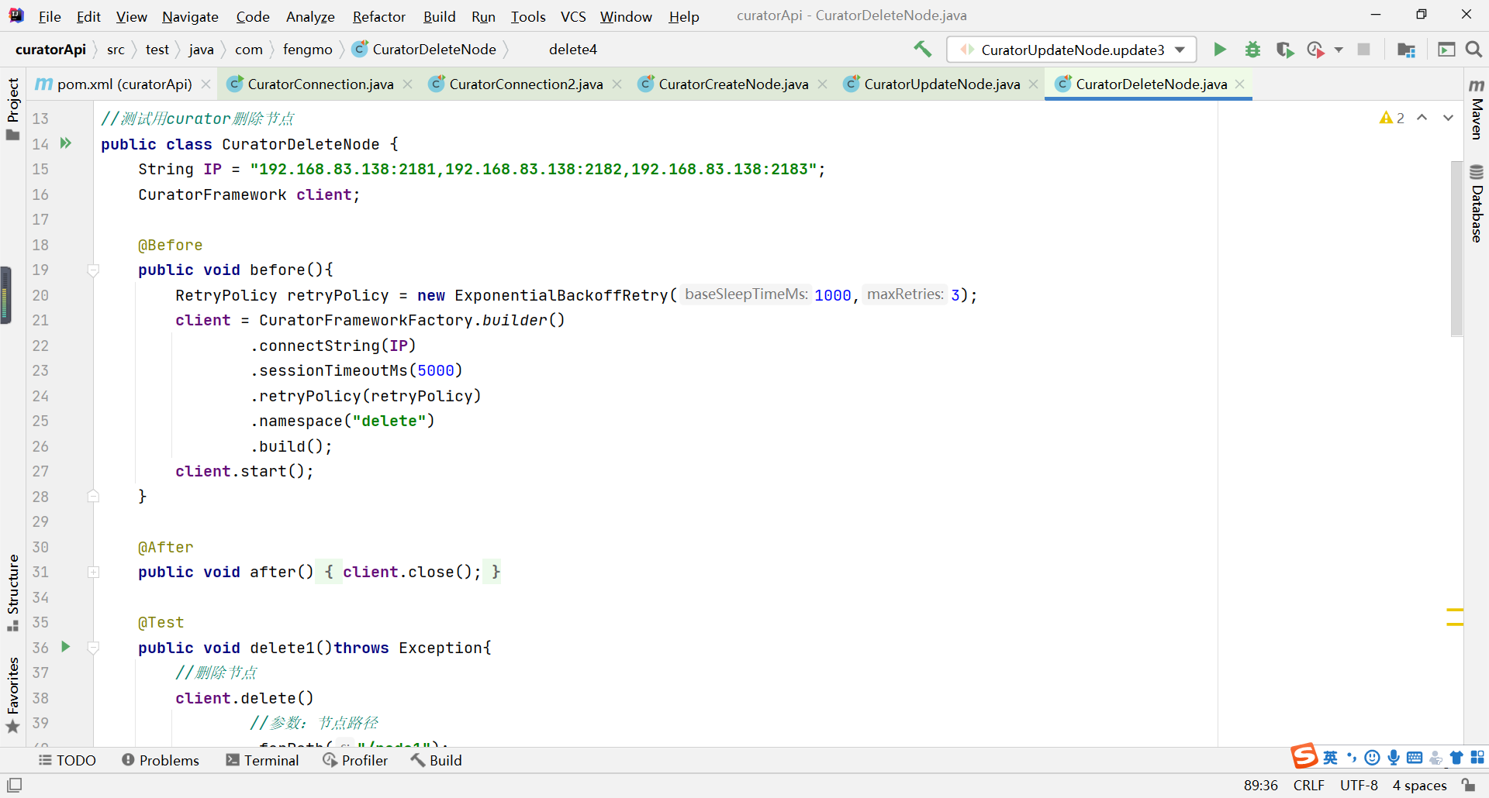Click the Sogou soft keyboard icon
Image resolution: width=1489 pixels, height=798 pixels.
point(1415,758)
